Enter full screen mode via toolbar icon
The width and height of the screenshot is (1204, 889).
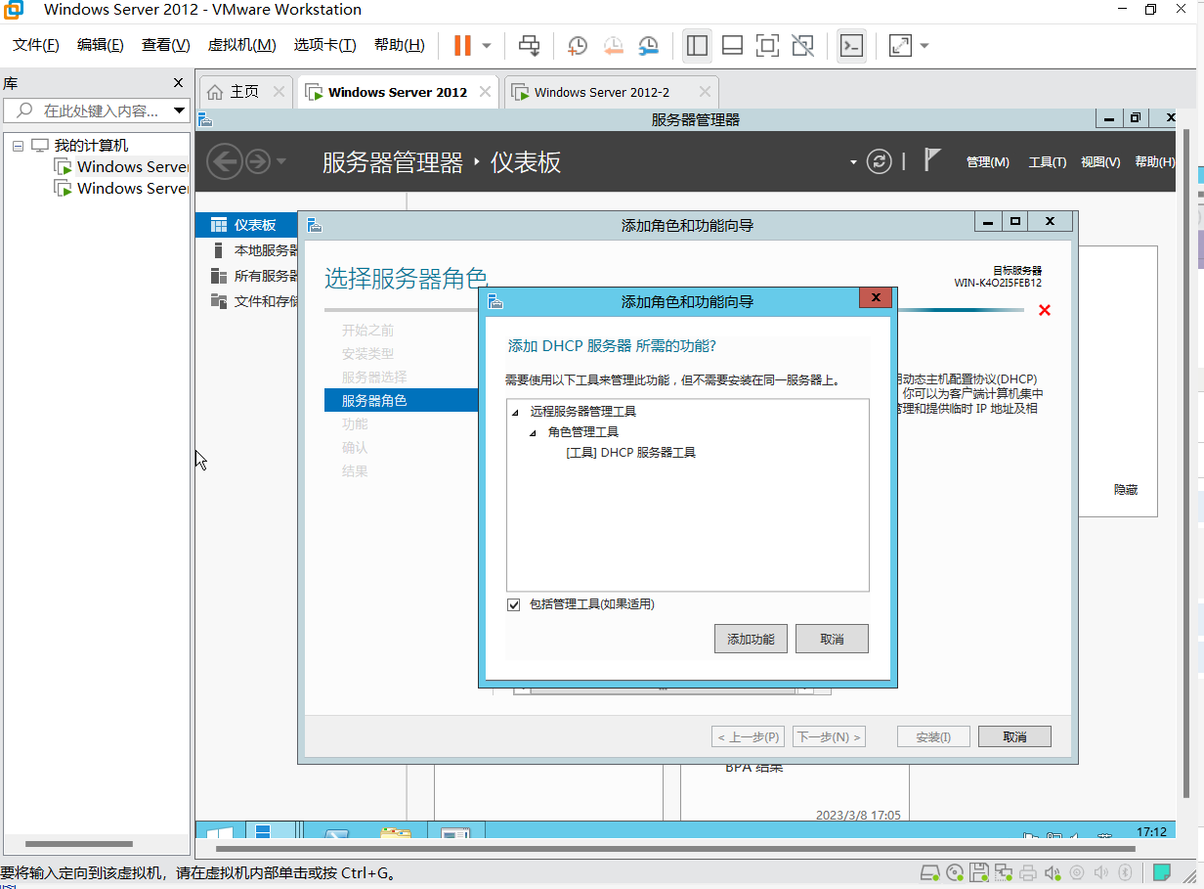(767, 45)
